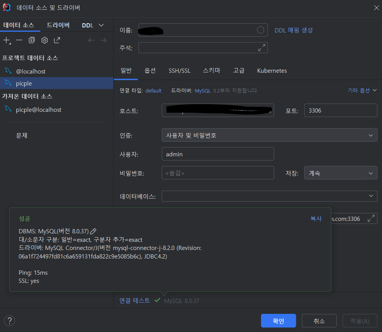The width and height of the screenshot is (382, 332).
Task: Click the 사용자 input field containing admin
Action: pyautogui.click(x=218, y=154)
